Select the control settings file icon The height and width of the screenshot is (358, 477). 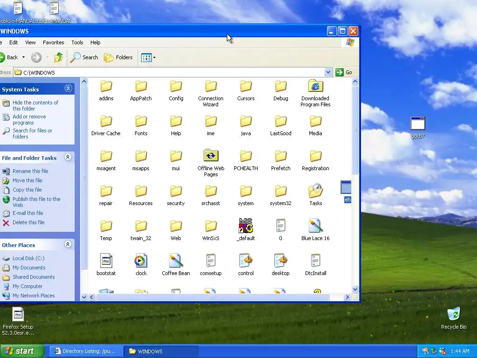coord(246,261)
